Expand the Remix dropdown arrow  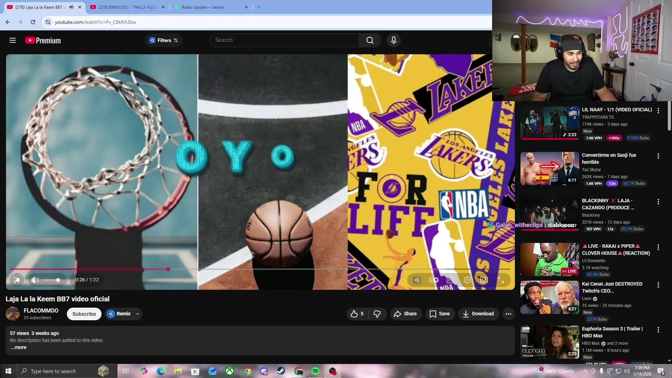point(138,314)
